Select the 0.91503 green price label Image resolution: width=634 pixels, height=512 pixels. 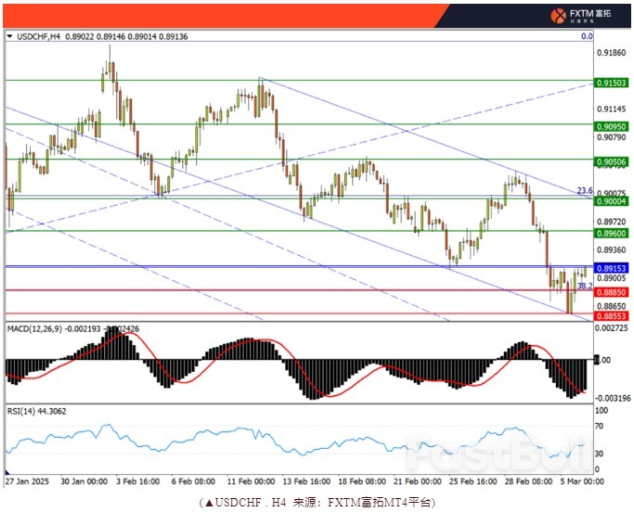pos(613,83)
